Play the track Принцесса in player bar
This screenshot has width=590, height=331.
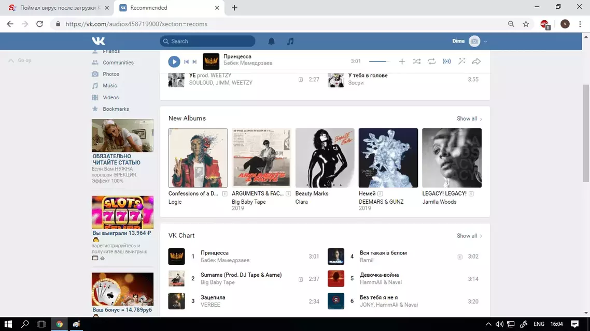174,62
